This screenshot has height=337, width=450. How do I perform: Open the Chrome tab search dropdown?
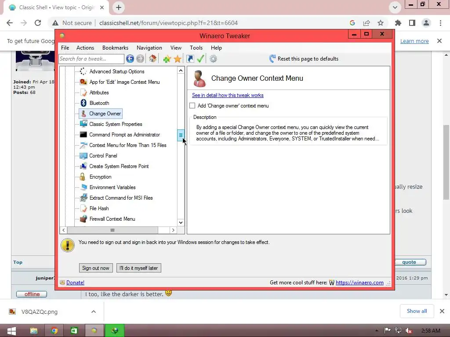pyautogui.click(x=395, y=7)
